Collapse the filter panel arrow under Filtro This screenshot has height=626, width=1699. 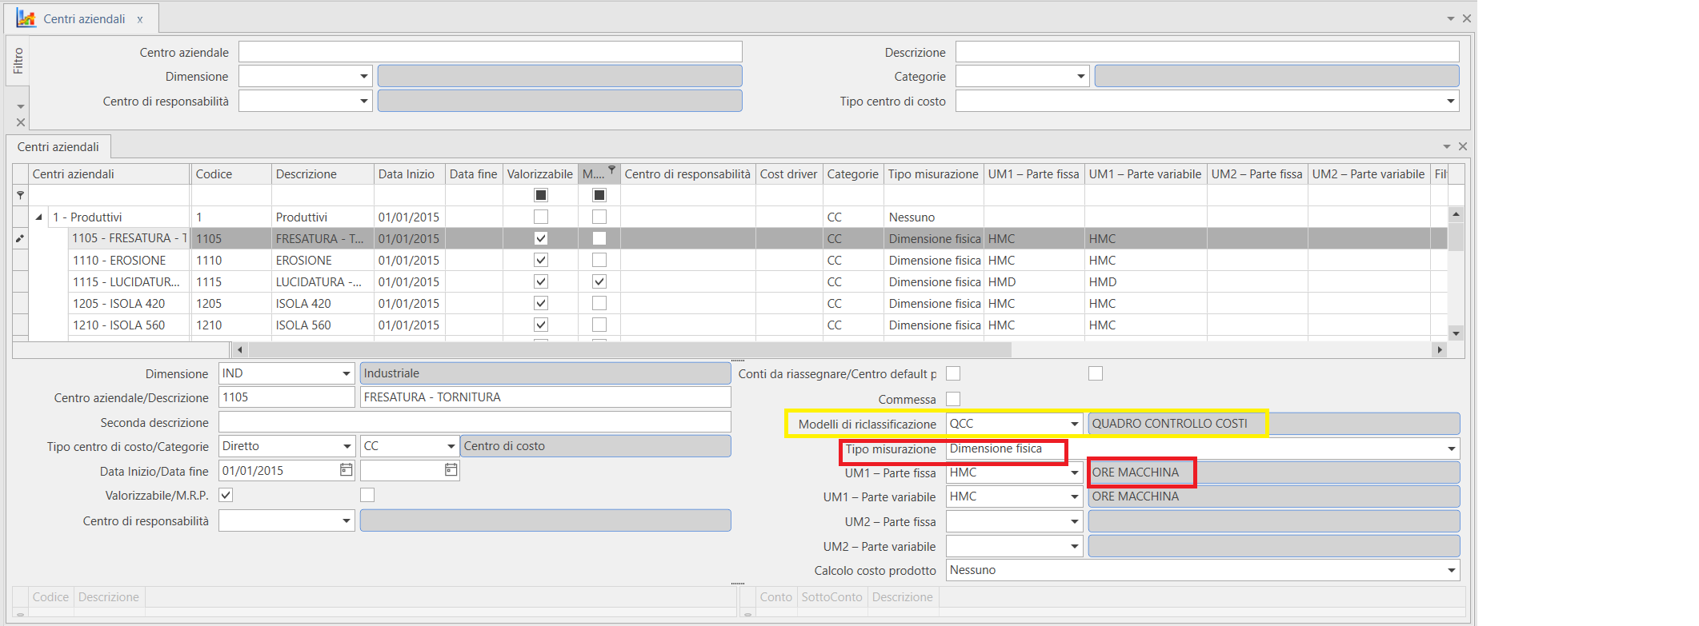[21, 106]
